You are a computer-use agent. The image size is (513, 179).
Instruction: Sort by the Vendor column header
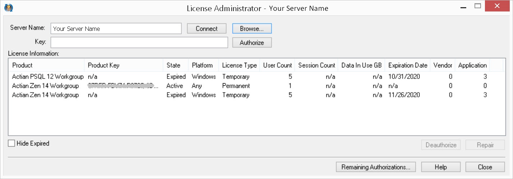pos(443,65)
